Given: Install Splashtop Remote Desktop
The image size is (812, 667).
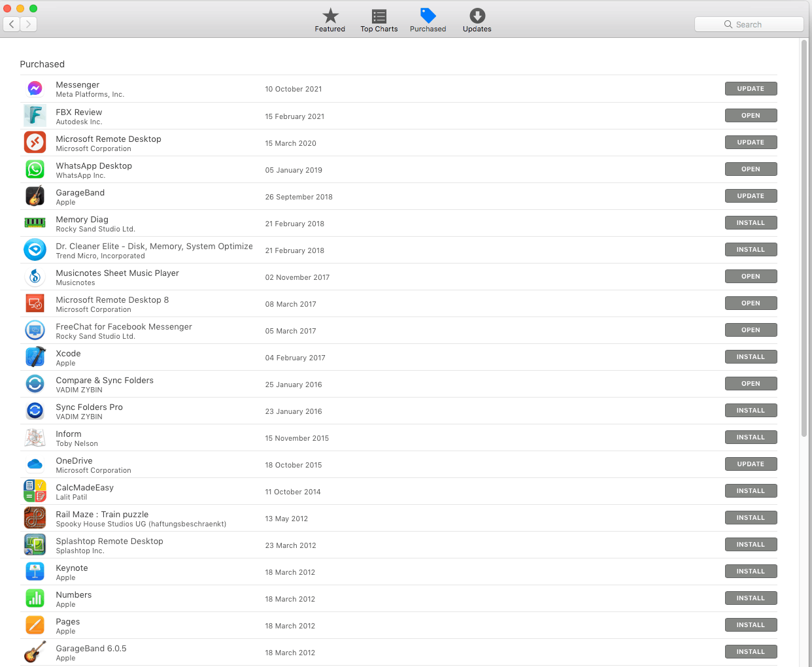Looking at the screenshot, I should pyautogui.click(x=751, y=544).
